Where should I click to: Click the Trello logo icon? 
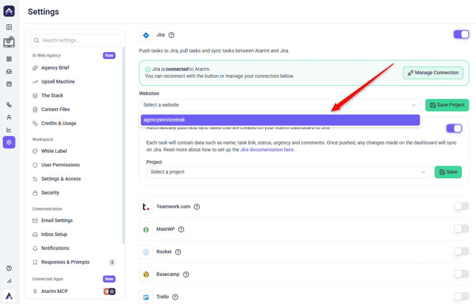tap(146, 297)
